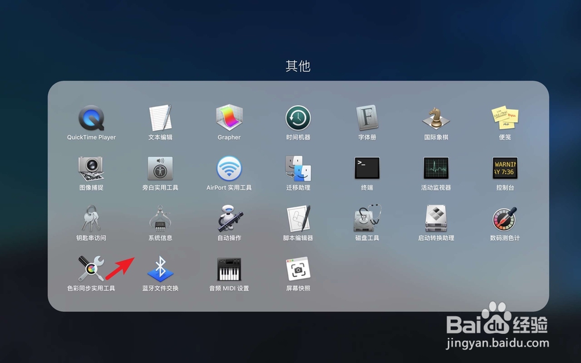Open the Grapher app
Viewport: 581px width, 363px height.
pyautogui.click(x=228, y=118)
